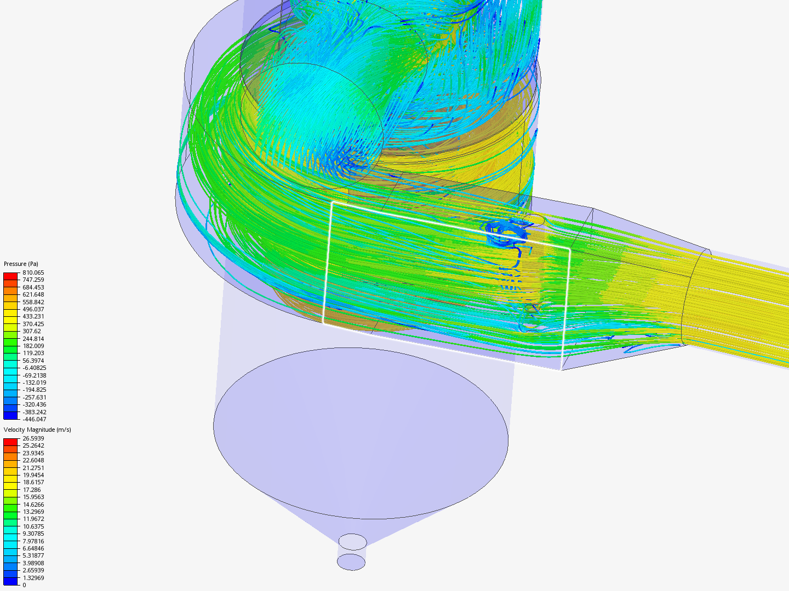This screenshot has width=789, height=591.
Task: Click the 9.30785 velocity legend value
Action: click(33, 534)
